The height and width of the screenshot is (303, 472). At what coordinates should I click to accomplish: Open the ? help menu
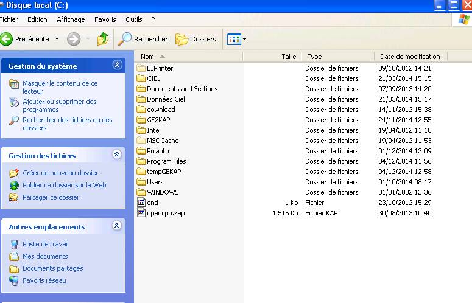153,19
